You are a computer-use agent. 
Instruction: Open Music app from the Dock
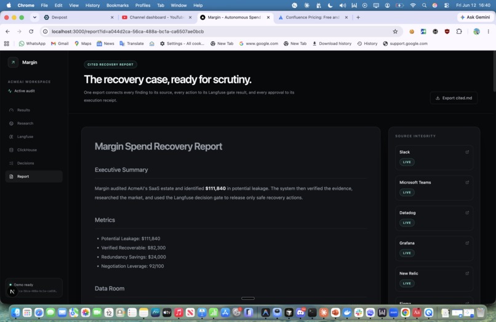(178, 313)
